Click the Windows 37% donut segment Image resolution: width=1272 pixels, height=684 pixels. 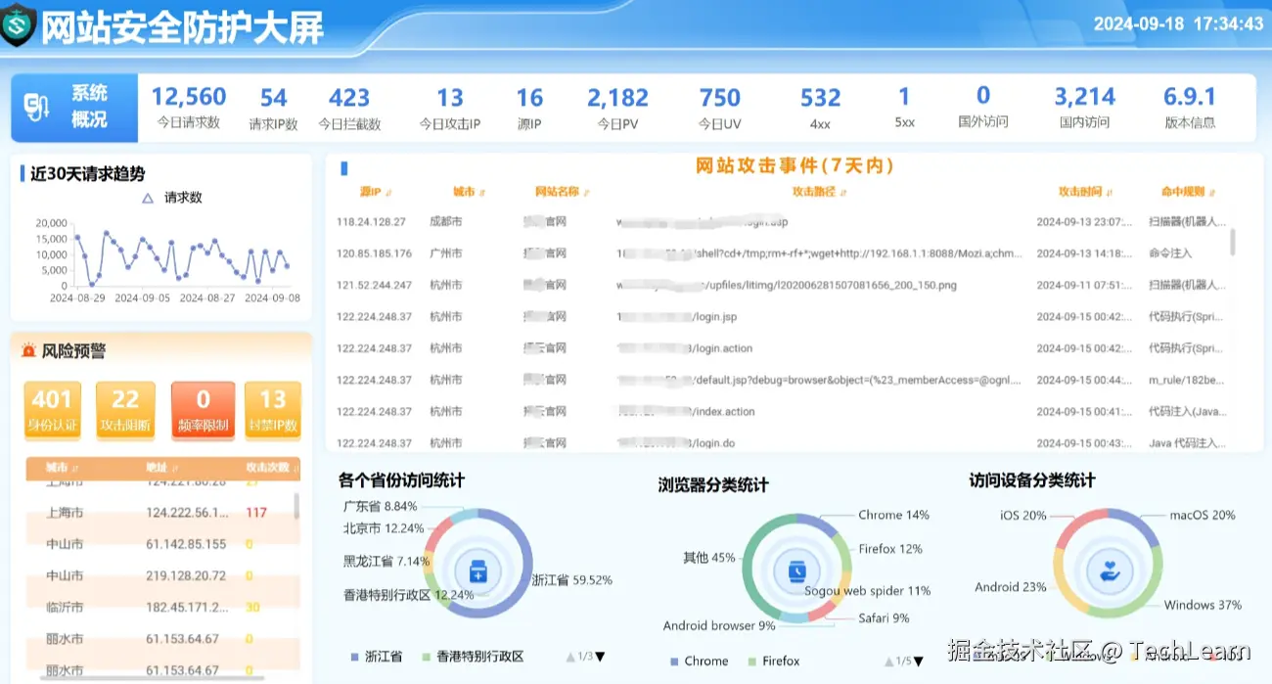[x=1147, y=597]
